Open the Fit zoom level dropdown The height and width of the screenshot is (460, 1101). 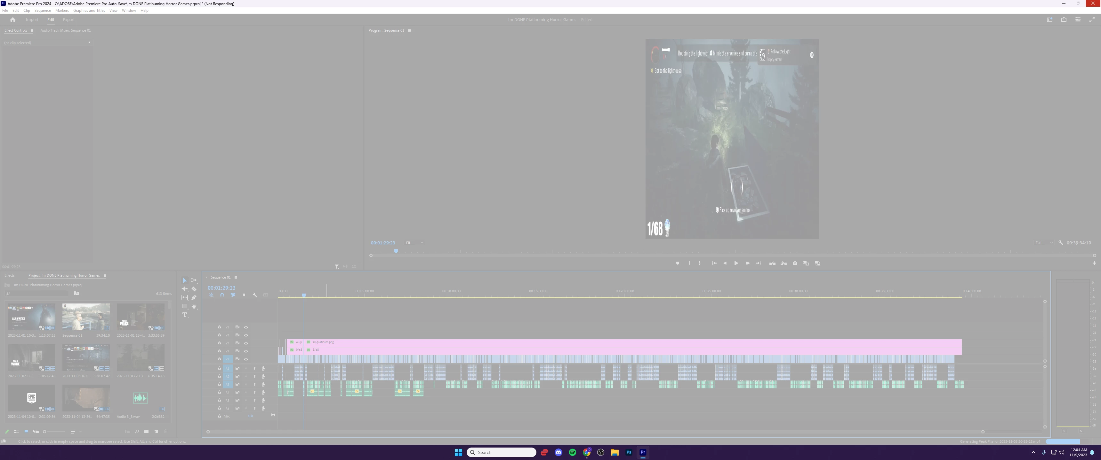point(414,243)
